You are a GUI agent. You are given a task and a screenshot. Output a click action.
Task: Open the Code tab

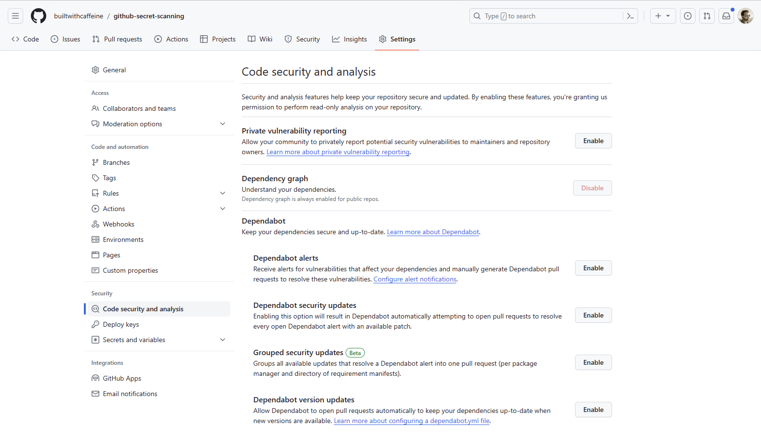pos(25,39)
